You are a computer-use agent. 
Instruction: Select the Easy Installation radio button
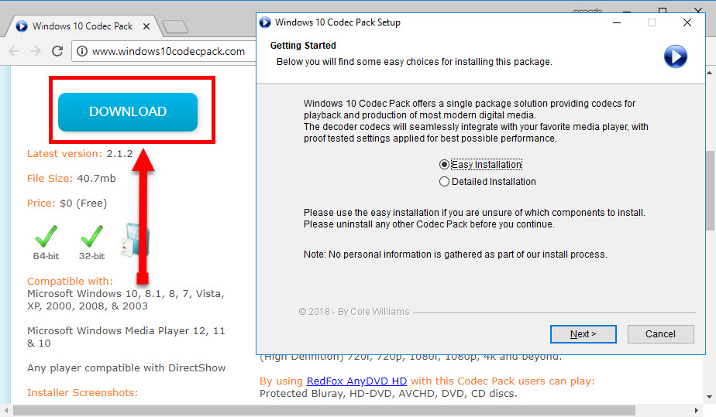[x=444, y=165]
